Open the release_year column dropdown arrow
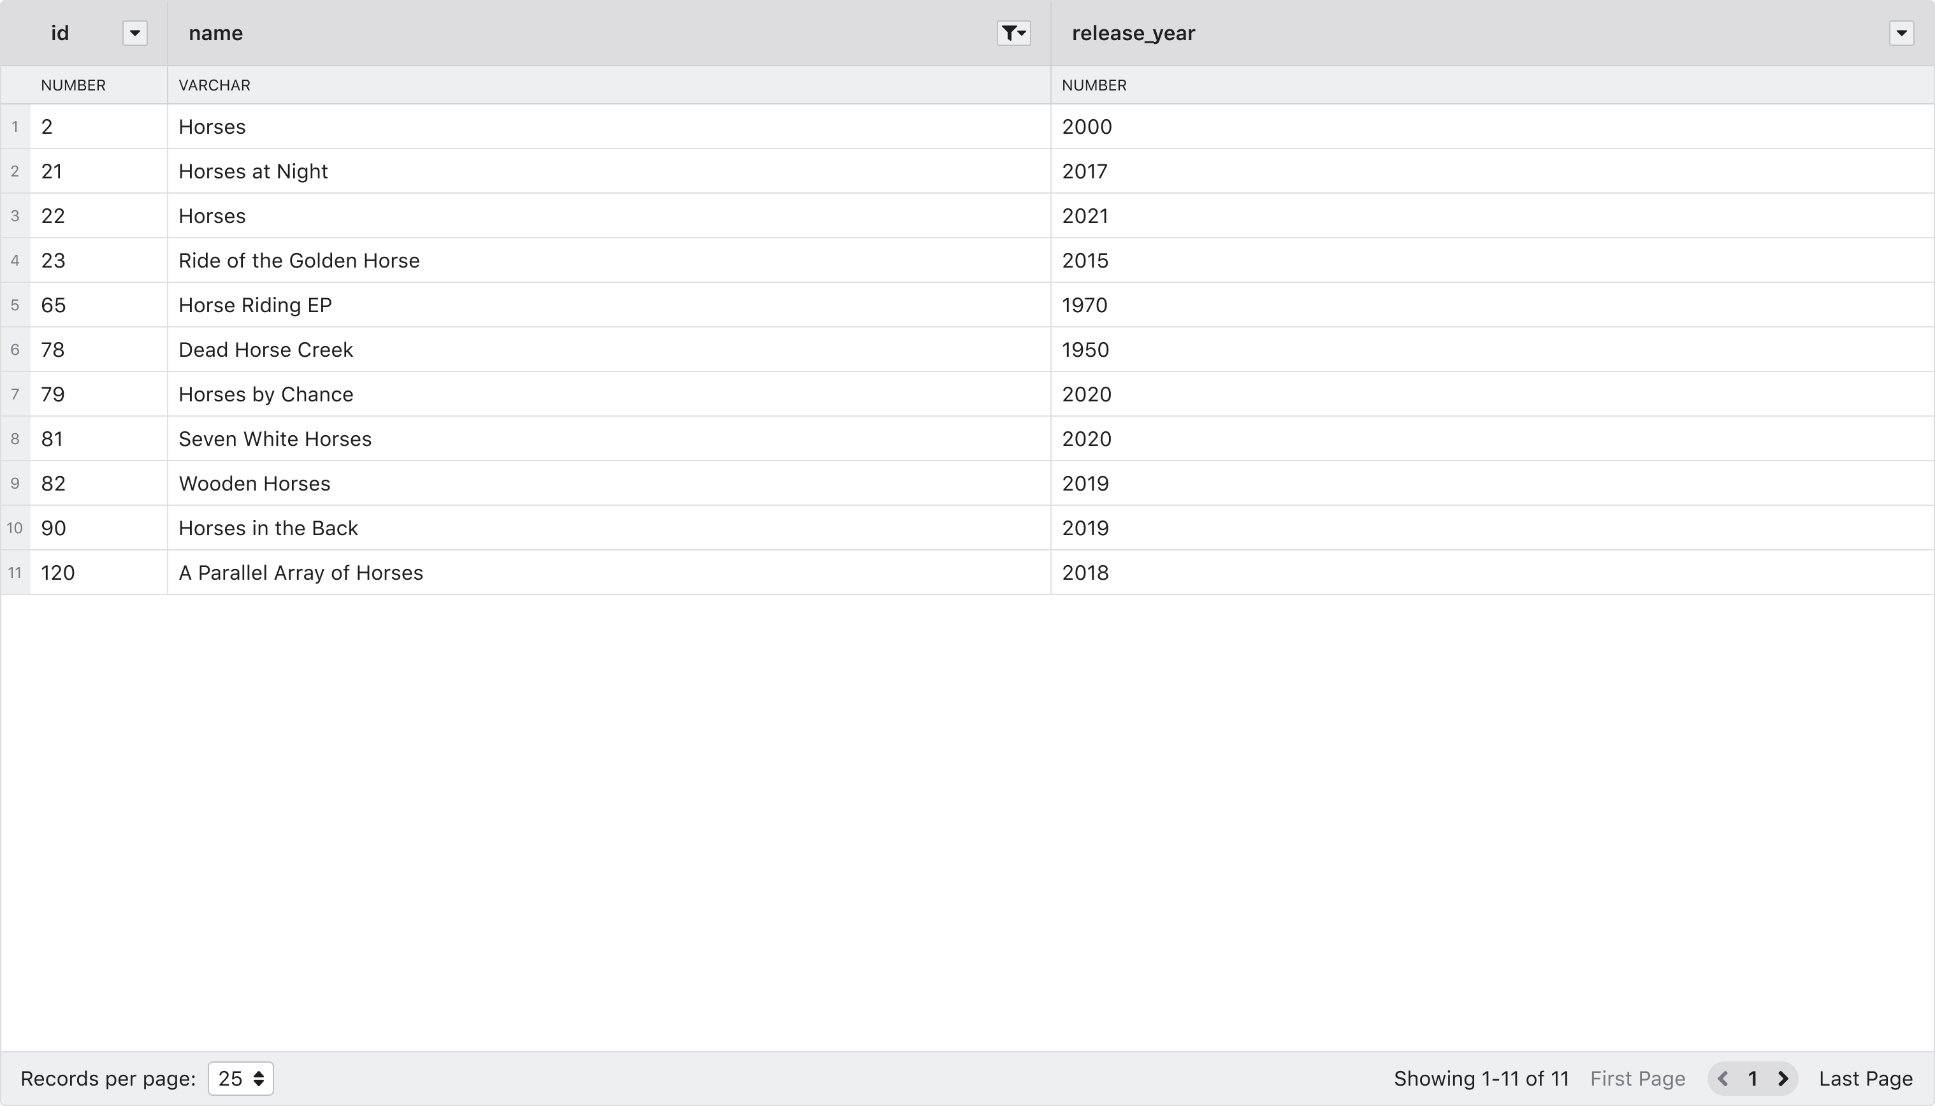Image resolution: width=1935 pixels, height=1106 pixels. pos(1901,33)
